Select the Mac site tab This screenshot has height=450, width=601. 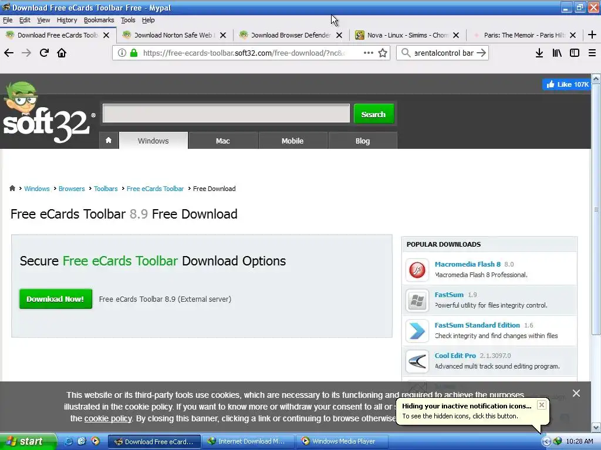pos(222,141)
